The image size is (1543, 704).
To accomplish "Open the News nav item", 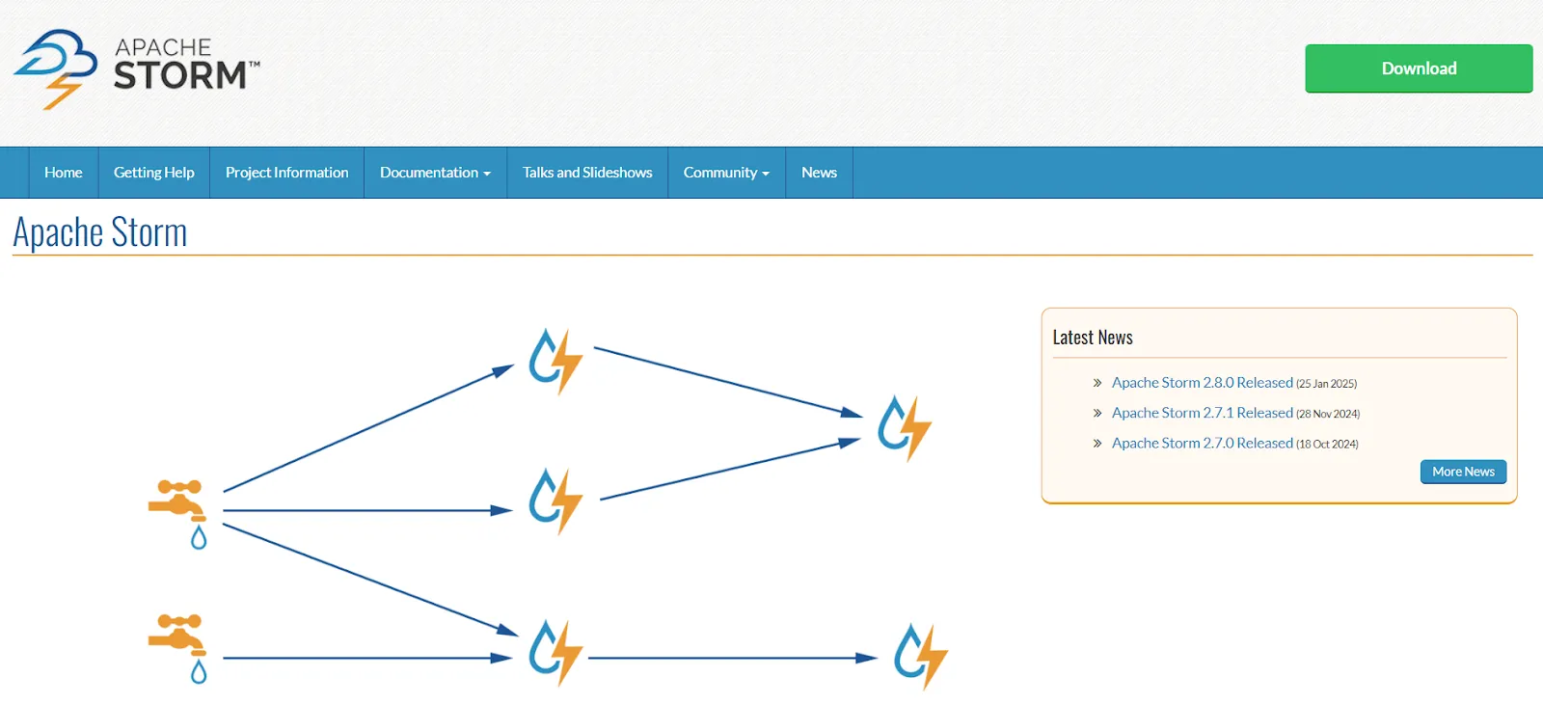I will coord(819,173).
